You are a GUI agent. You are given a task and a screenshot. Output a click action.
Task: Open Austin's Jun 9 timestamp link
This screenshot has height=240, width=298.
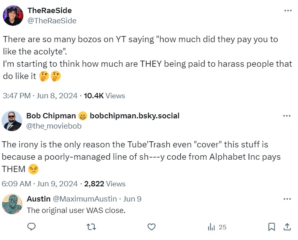pos(132,199)
